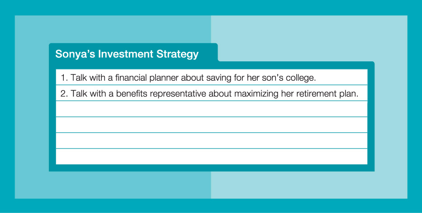Click the second empty row in the list
The width and height of the screenshot is (422, 213).
(x=211, y=125)
